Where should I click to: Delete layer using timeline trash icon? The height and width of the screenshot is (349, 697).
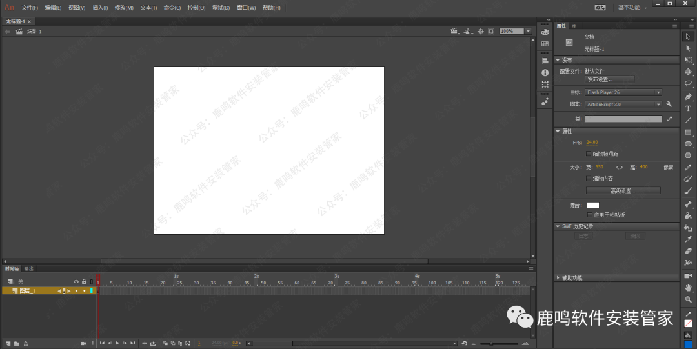point(26,344)
